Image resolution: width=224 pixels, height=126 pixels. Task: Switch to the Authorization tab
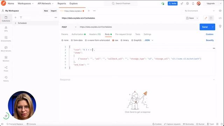point(78,34)
